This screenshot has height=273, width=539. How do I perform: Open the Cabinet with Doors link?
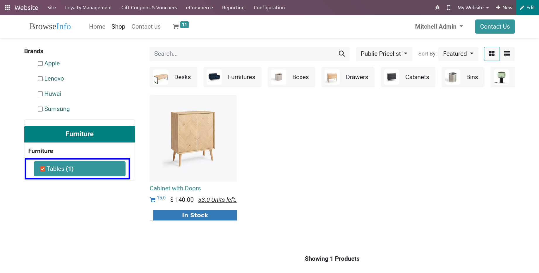click(175, 188)
